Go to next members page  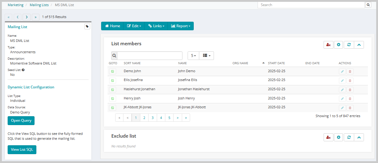(x=178, y=117)
